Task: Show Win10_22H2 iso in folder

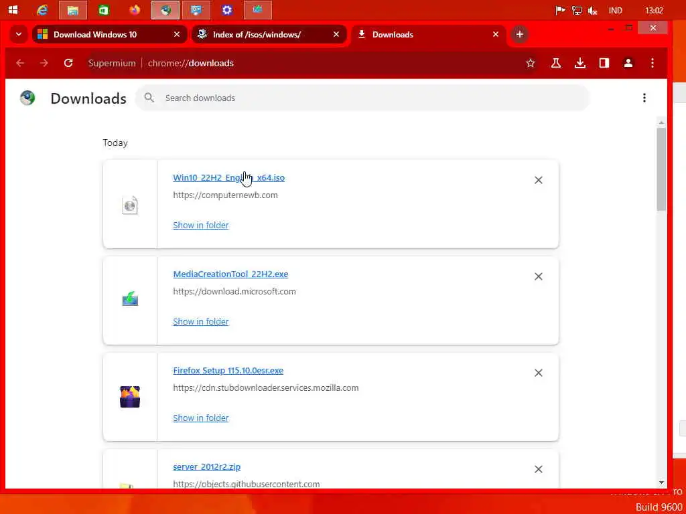Action: [x=201, y=225]
